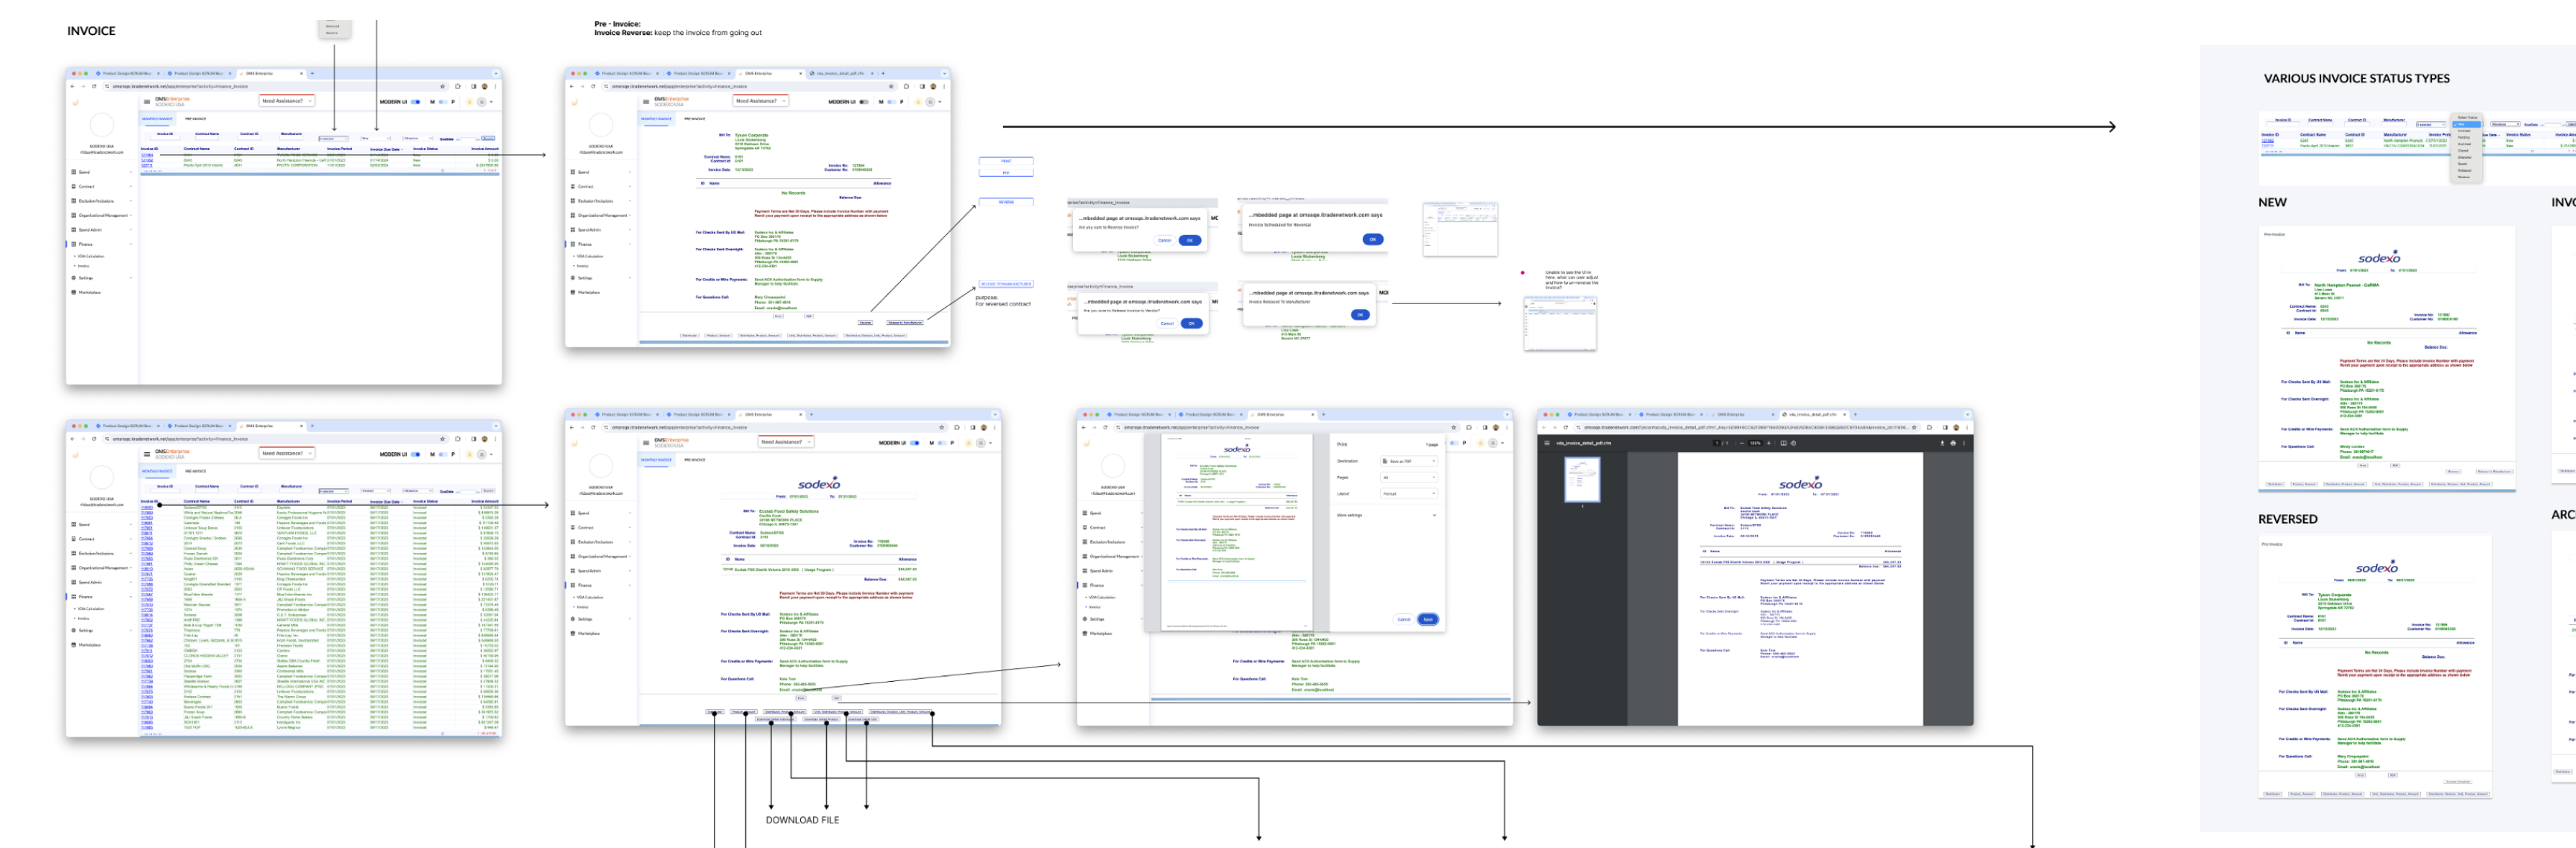Click more options icon in PDF viewer toolbar

[x=1964, y=442]
